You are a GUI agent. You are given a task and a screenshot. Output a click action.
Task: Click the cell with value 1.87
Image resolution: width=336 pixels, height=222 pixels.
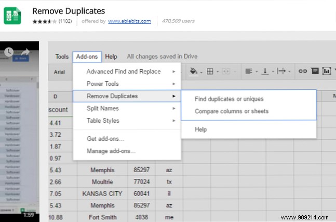click(x=61, y=147)
